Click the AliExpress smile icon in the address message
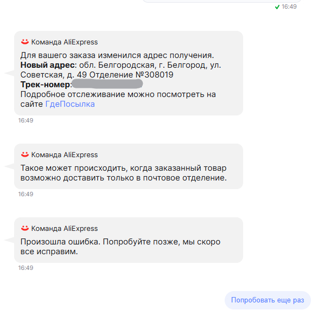The image size is (318, 329). point(25,42)
